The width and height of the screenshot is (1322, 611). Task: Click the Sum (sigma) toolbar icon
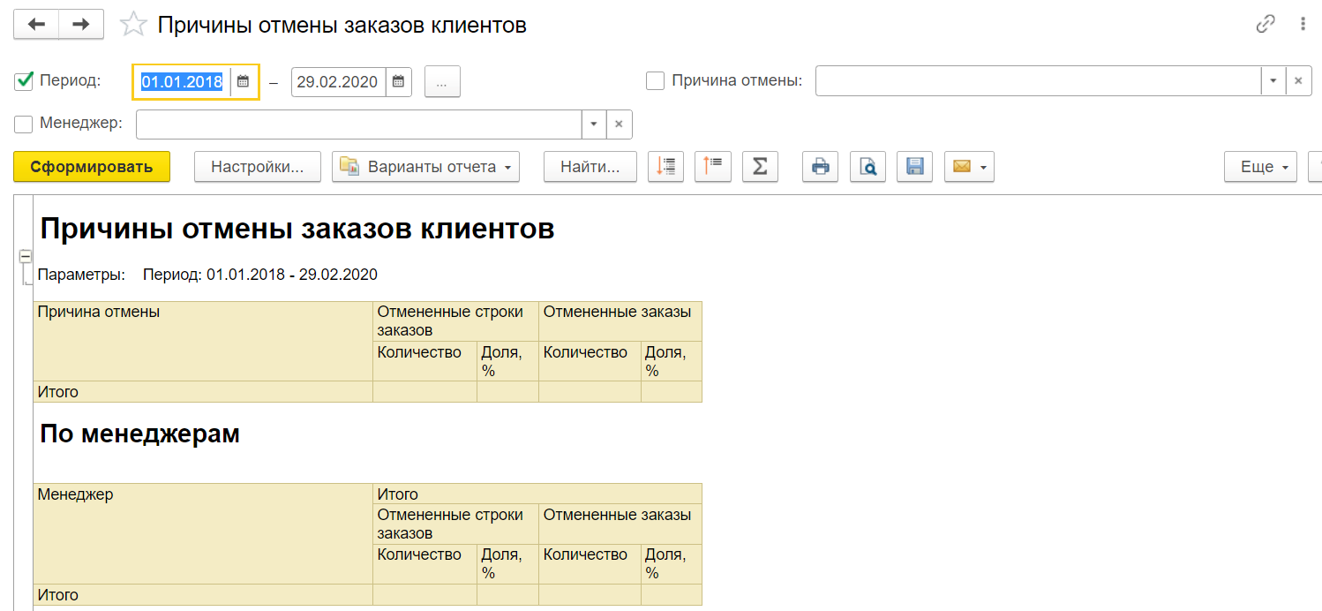[x=760, y=166]
